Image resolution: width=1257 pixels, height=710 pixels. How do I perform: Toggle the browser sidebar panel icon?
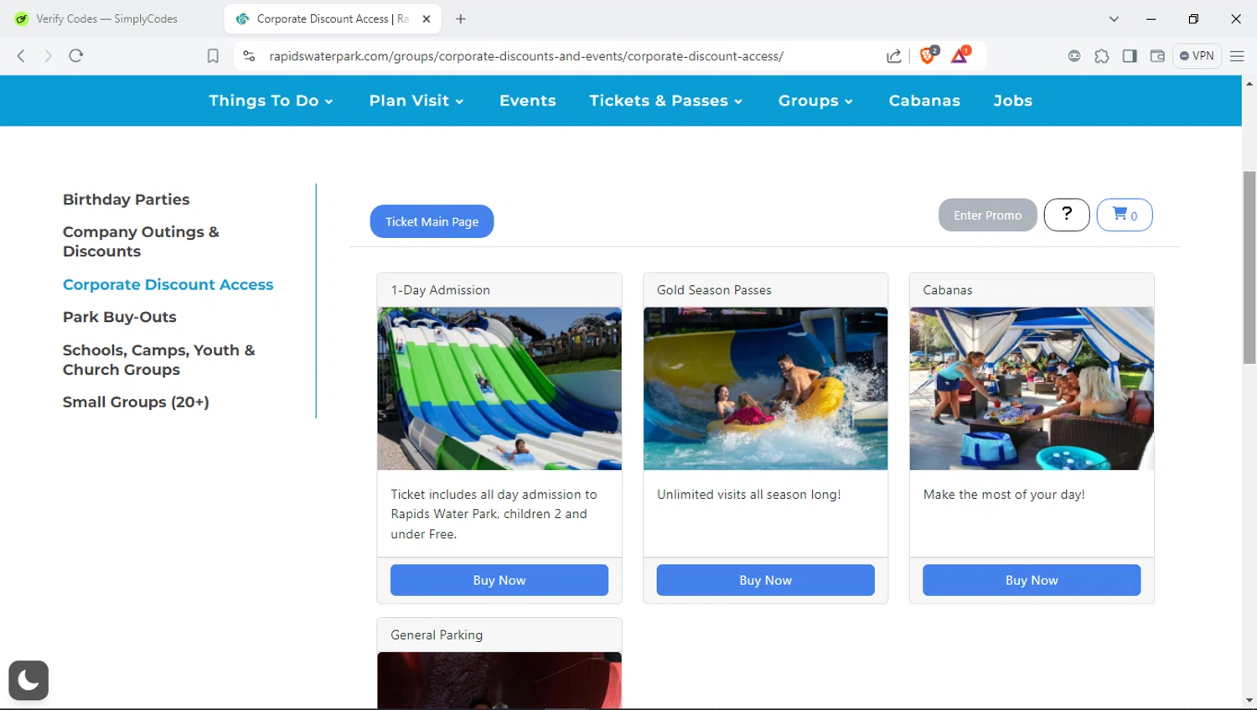(x=1130, y=56)
